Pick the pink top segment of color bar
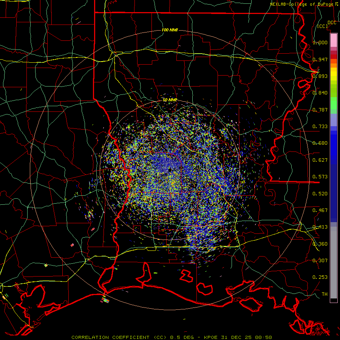Screen dimensions: 340x340 pos(334,40)
